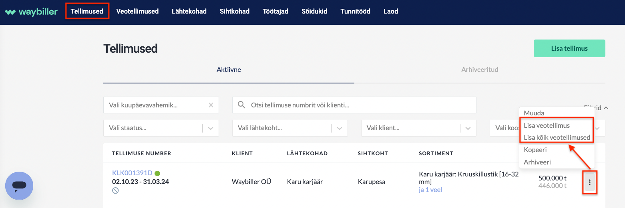Screen dimensions: 625x208
Task: Open the date range picker field
Action: click(x=161, y=105)
